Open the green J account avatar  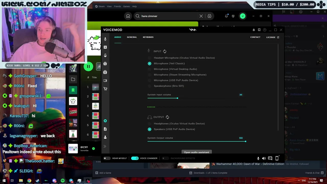pos(242,16)
